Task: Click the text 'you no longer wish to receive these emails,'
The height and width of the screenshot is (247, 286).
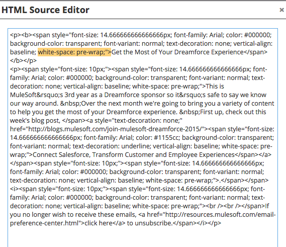Action: 73,214
